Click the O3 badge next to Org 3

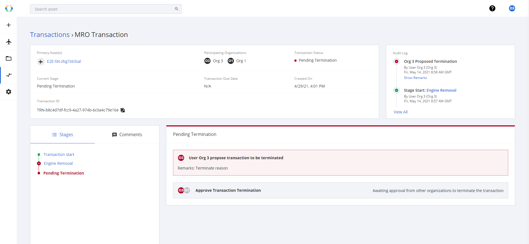207,61
